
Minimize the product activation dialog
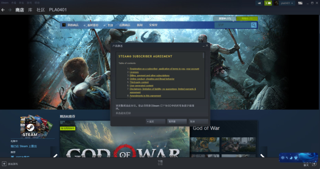[203, 46]
